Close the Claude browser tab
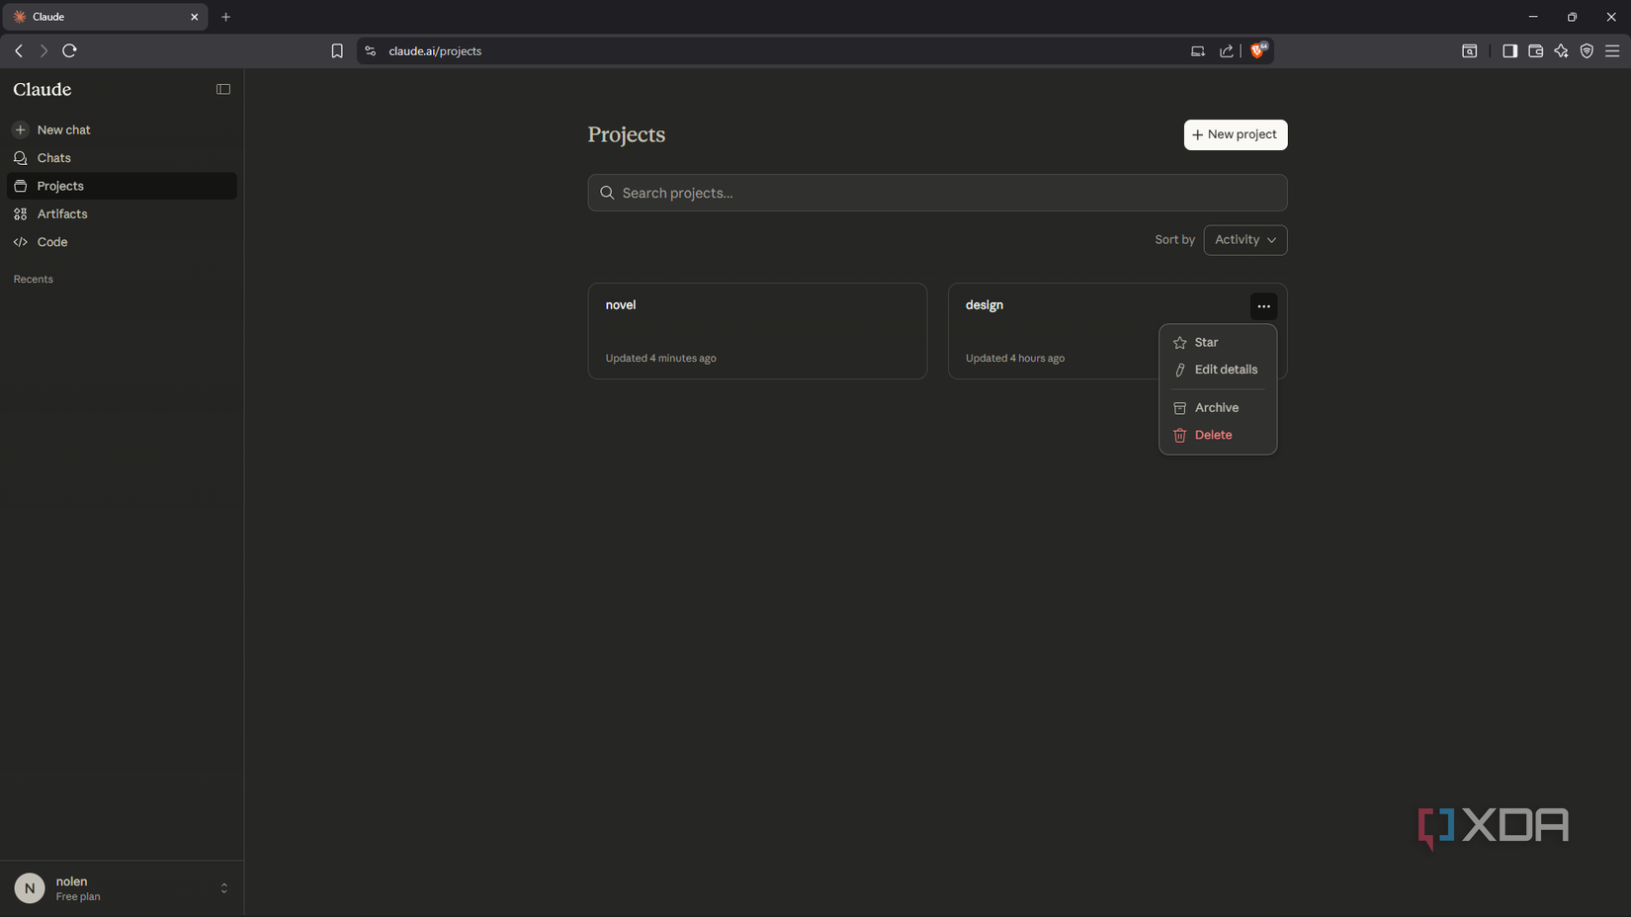The width and height of the screenshot is (1631, 917). tap(194, 17)
